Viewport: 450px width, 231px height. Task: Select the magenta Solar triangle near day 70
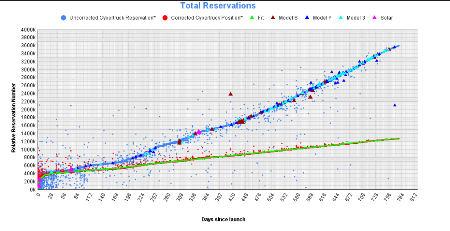[71, 169]
